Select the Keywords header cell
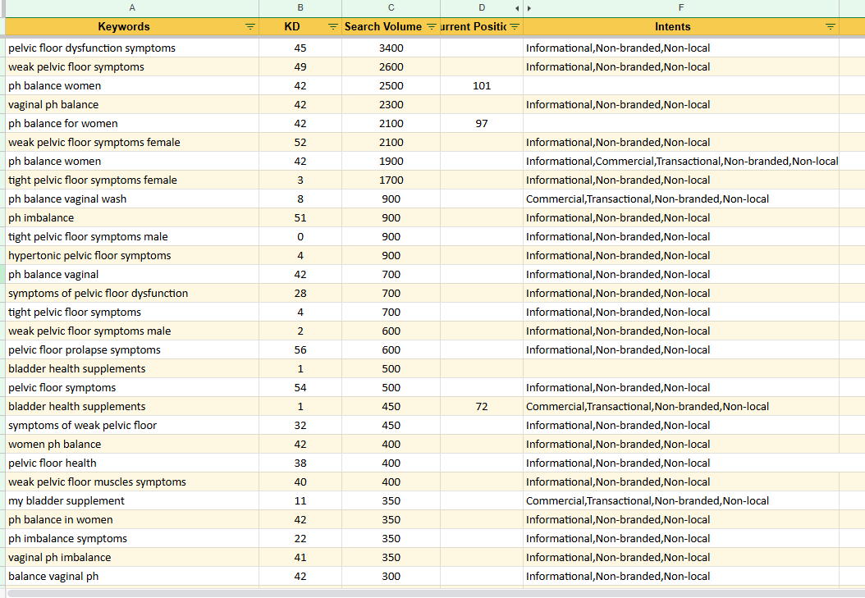This screenshot has width=865, height=598. point(132,26)
